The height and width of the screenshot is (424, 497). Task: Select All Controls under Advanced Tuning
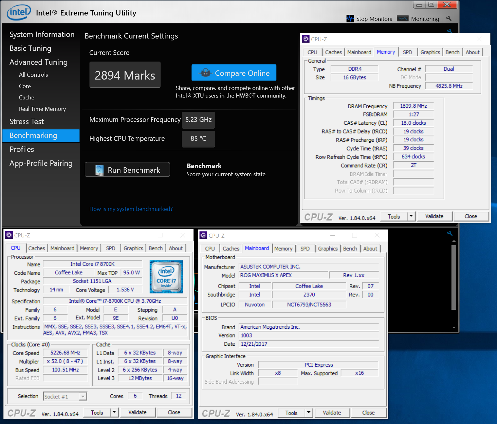coord(33,75)
